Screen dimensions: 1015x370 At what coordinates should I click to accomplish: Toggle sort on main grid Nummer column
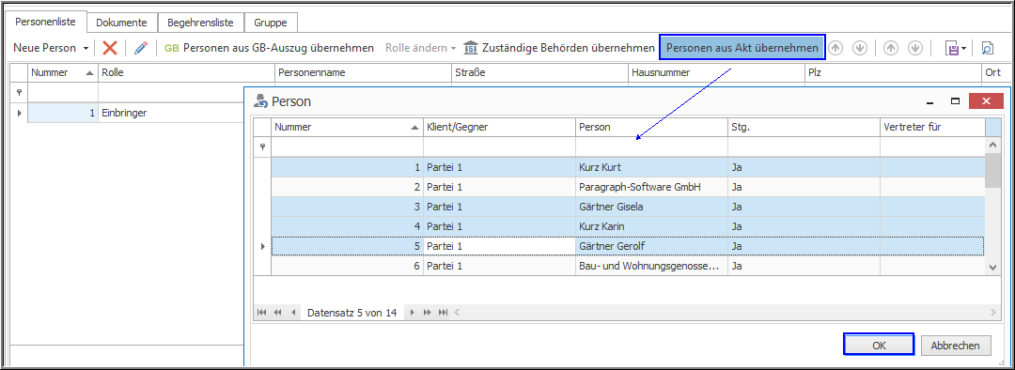(x=89, y=73)
